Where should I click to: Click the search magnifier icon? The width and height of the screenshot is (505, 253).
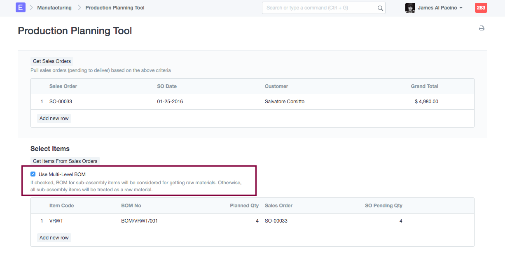click(380, 8)
